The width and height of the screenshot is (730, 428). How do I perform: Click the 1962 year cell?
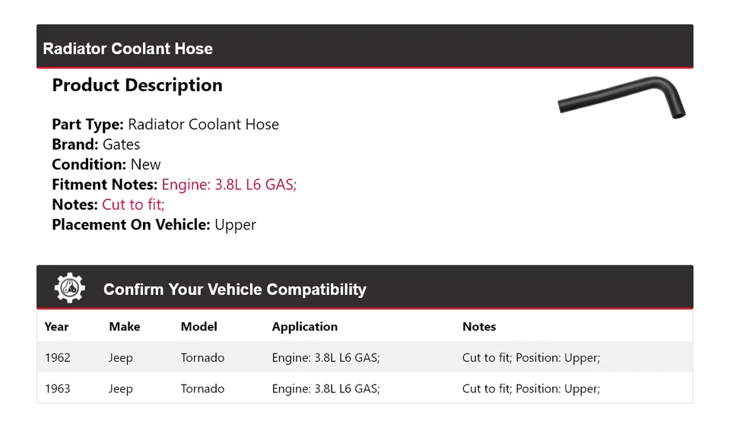(57, 358)
